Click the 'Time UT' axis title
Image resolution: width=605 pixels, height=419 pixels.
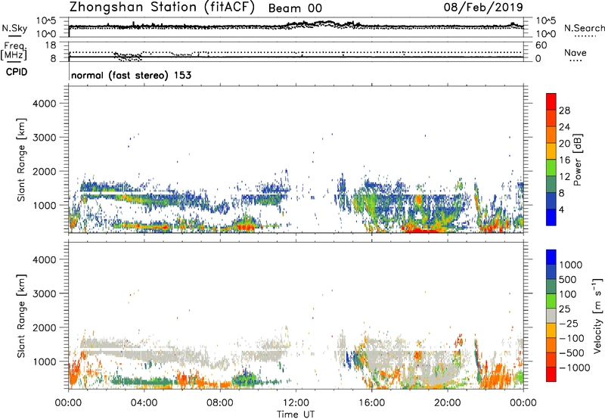click(x=296, y=414)
